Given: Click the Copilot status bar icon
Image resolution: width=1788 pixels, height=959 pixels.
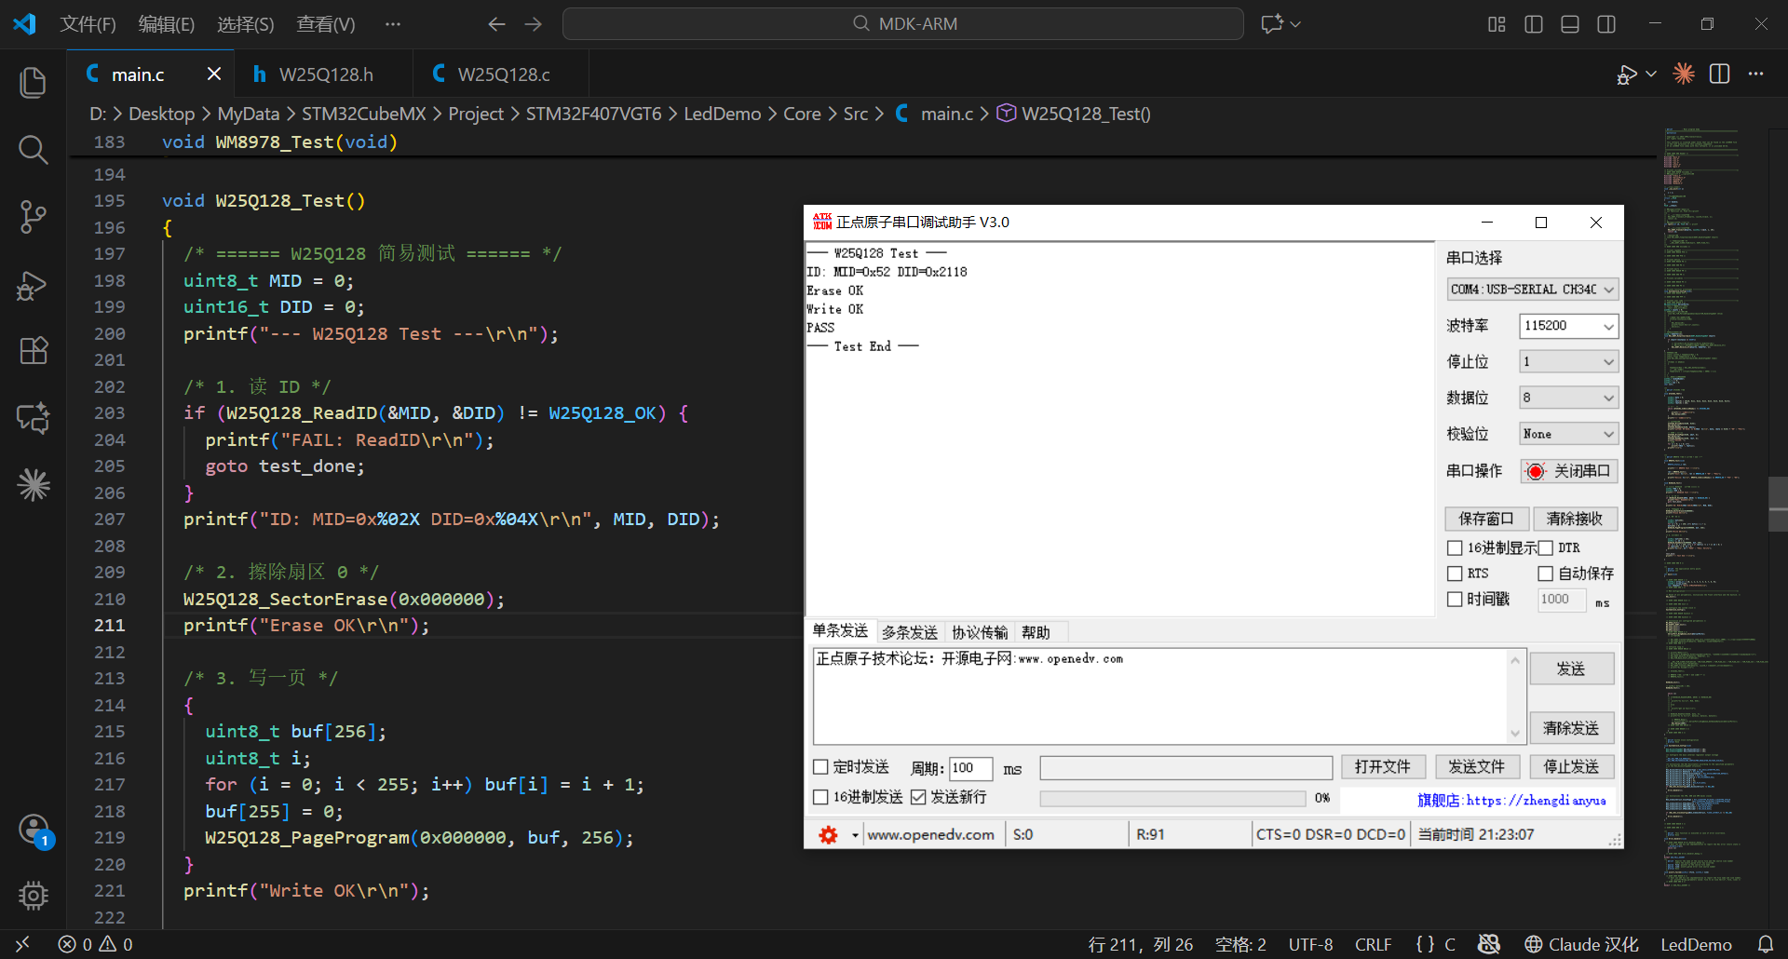Looking at the screenshot, I should pyautogui.click(x=1489, y=944).
